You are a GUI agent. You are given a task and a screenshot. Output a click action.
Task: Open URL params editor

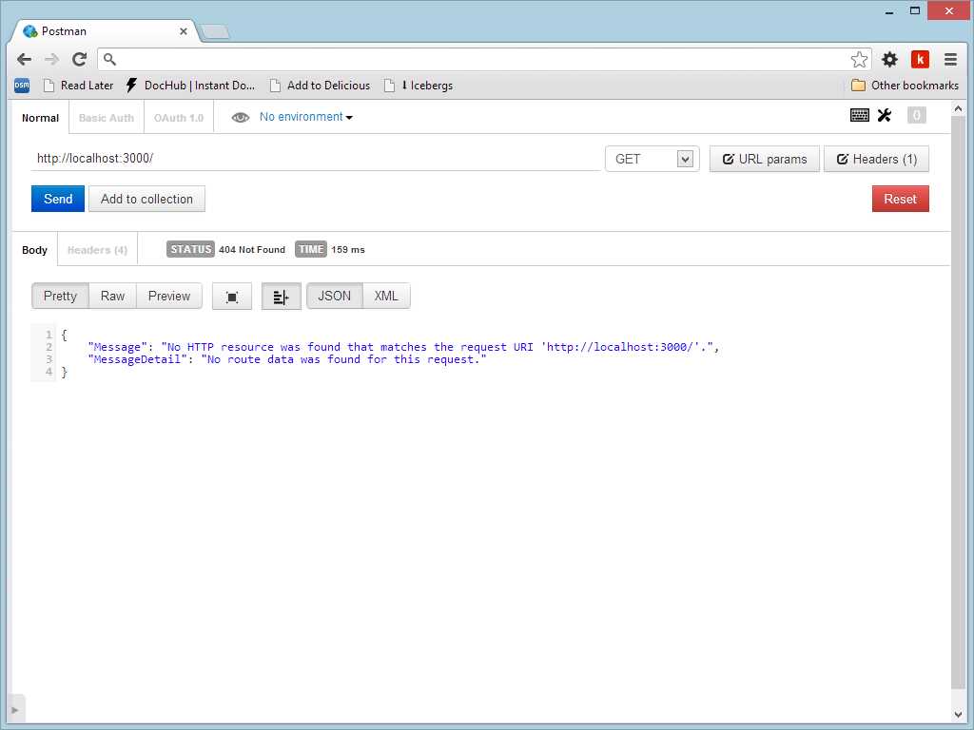point(764,159)
